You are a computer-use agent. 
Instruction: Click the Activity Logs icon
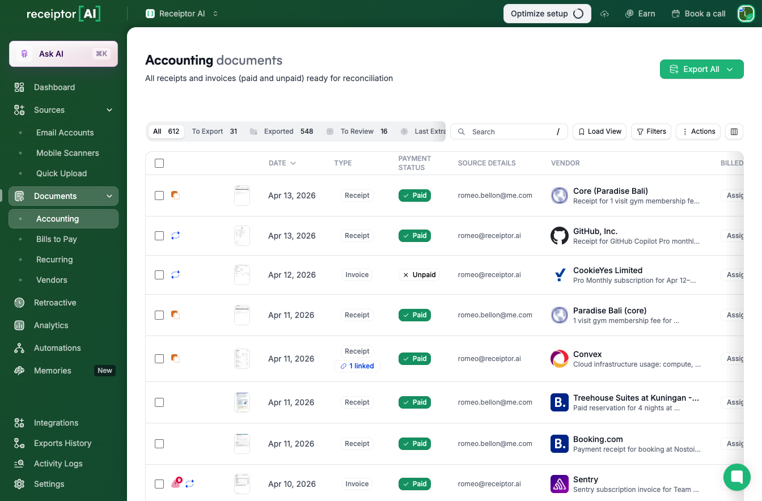(x=19, y=464)
